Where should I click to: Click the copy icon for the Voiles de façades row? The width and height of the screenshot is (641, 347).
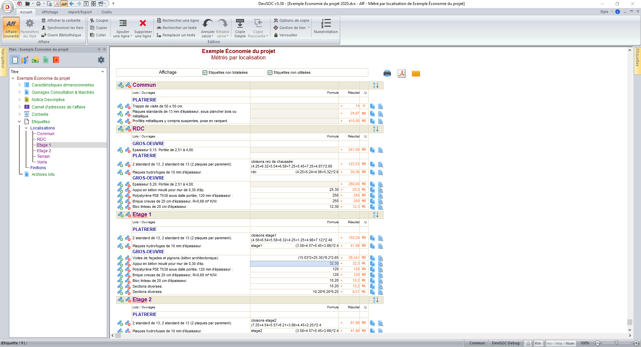coord(373,258)
